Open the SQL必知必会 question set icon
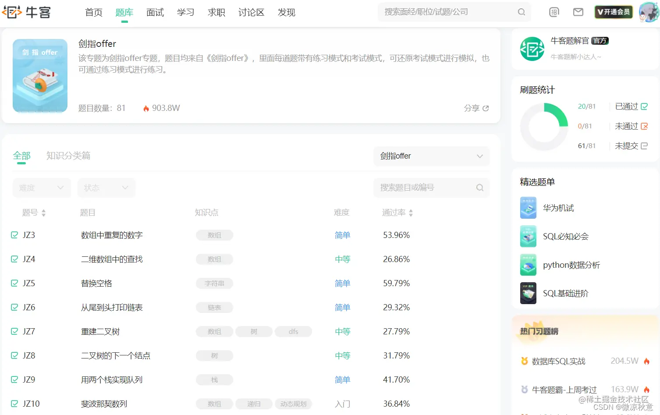660x415 pixels. pyautogui.click(x=528, y=236)
